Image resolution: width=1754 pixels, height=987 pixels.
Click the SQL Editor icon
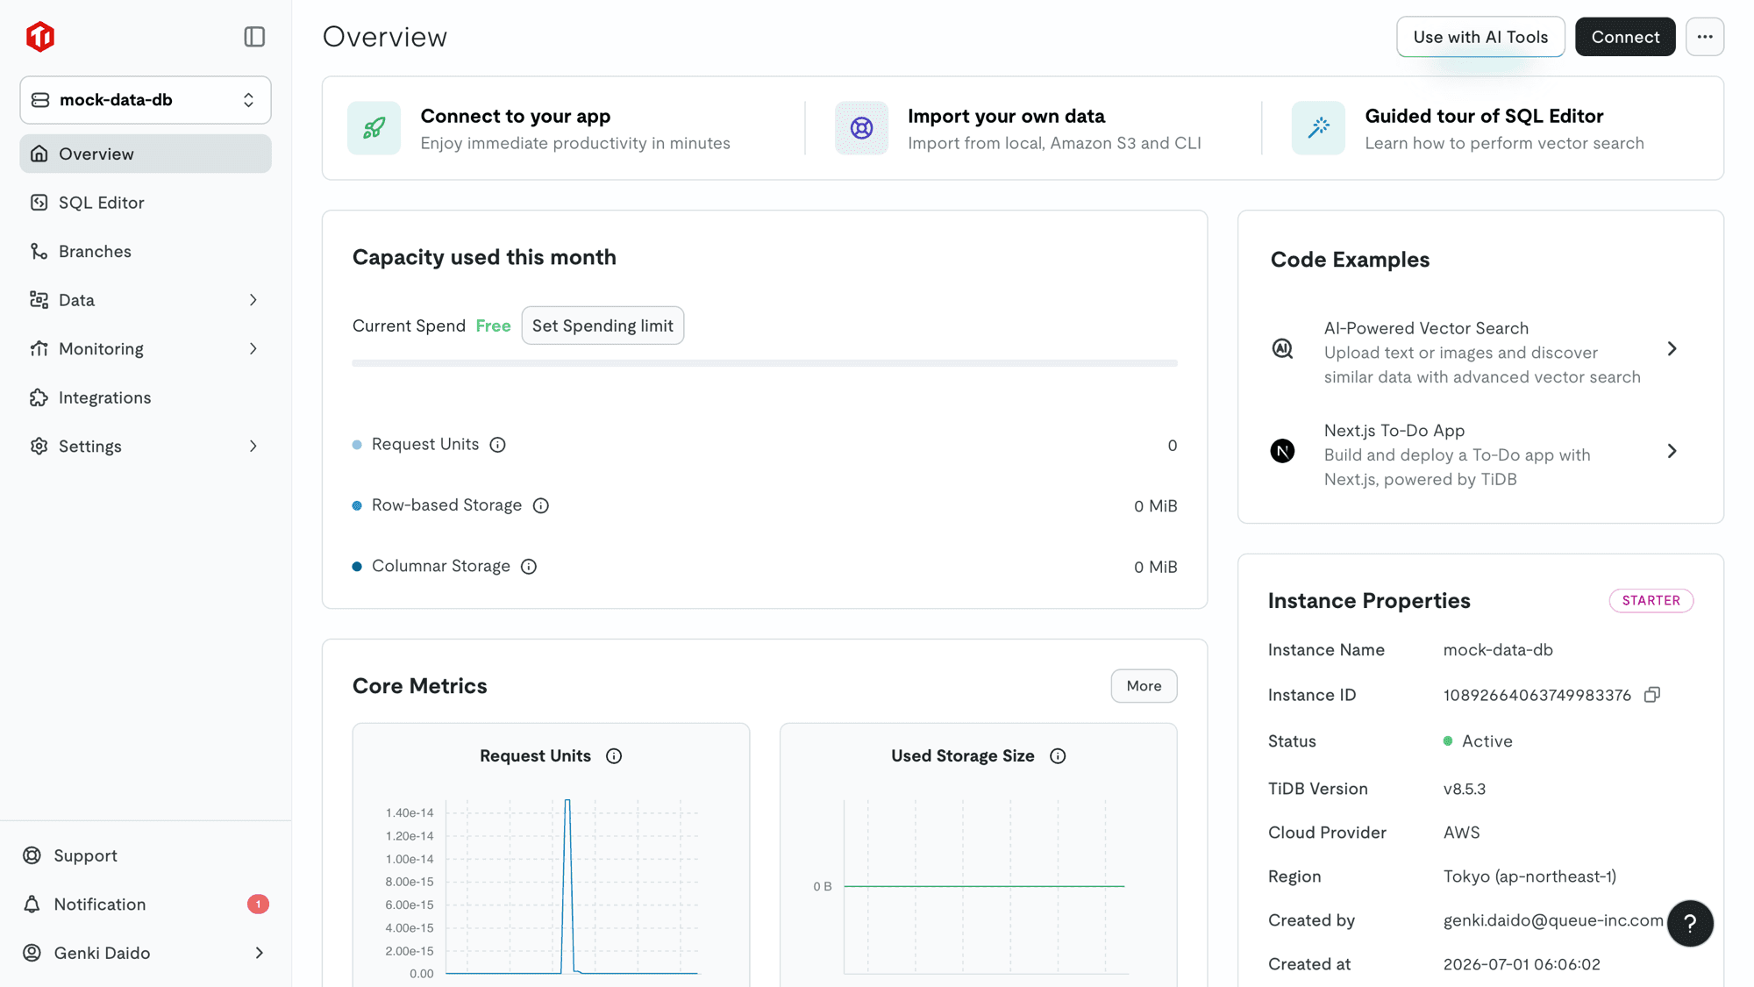pyautogui.click(x=39, y=203)
